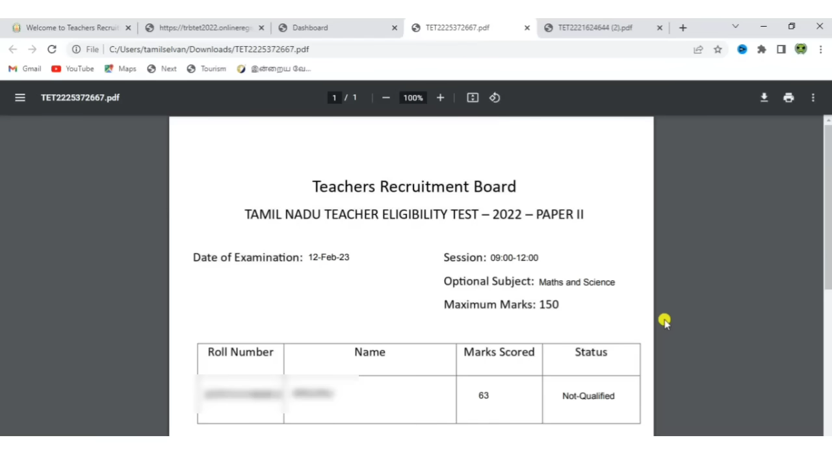Click the Name column header

370,352
